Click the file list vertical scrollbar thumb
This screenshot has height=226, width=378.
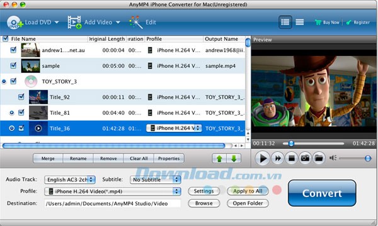[x=248, y=42]
